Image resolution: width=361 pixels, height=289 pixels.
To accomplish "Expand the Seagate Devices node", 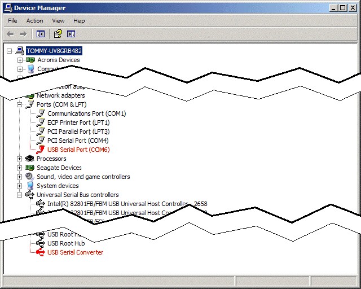I will [20, 168].
